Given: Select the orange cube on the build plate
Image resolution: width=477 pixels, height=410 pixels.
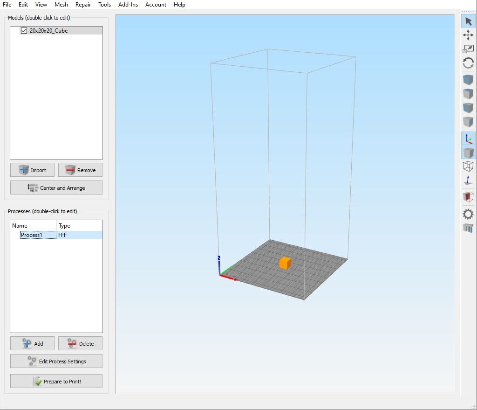Looking at the screenshot, I should coord(285,263).
